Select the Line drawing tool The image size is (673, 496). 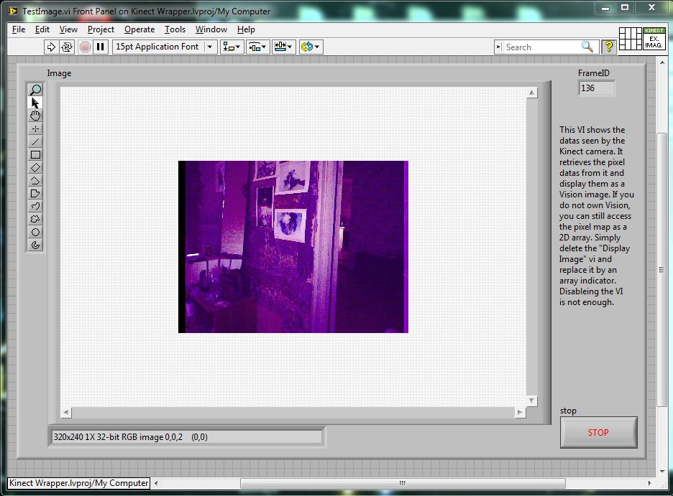point(35,141)
